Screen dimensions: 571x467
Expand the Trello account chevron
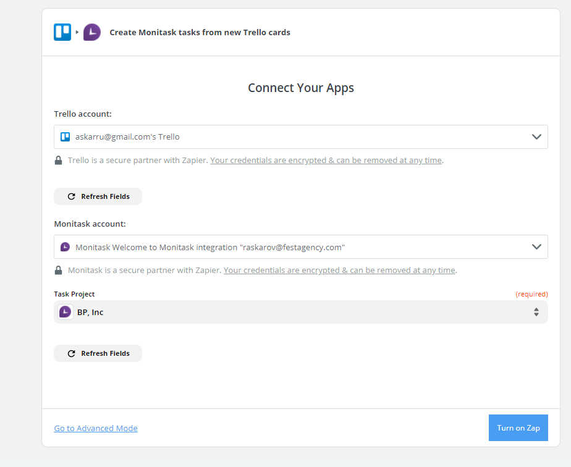point(536,137)
